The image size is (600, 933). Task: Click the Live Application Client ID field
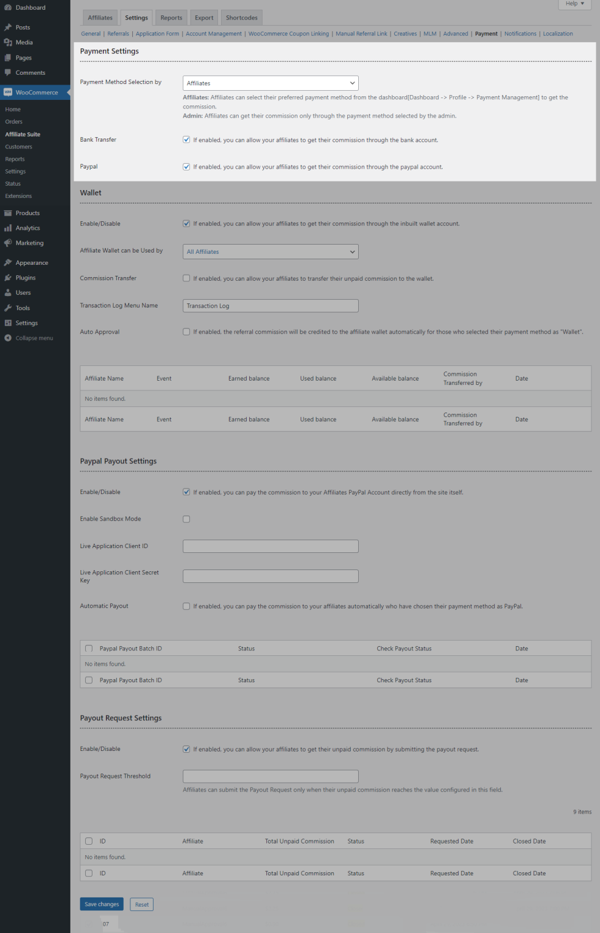click(271, 546)
